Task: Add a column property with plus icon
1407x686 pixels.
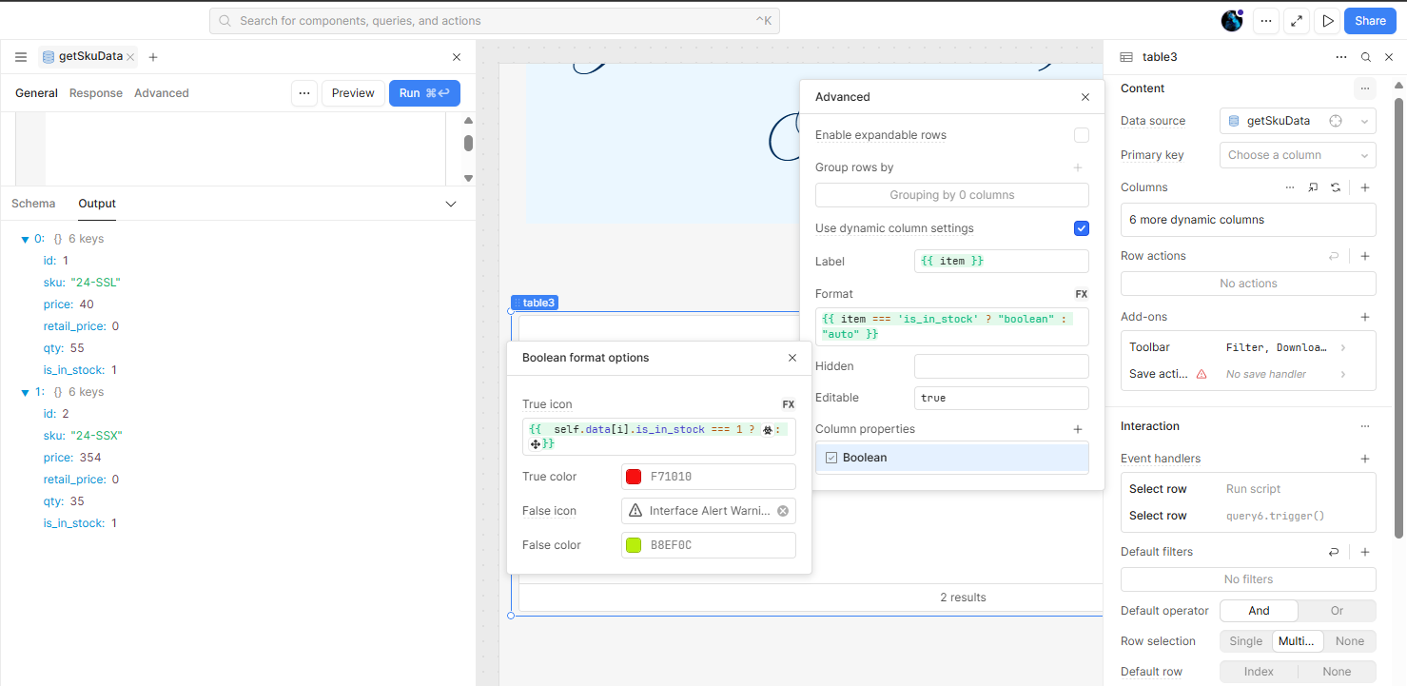Action: tap(1078, 429)
